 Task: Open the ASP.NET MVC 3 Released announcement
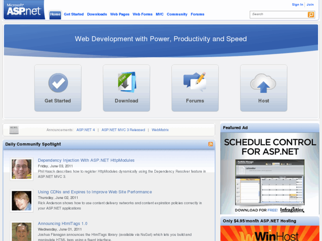123,130
